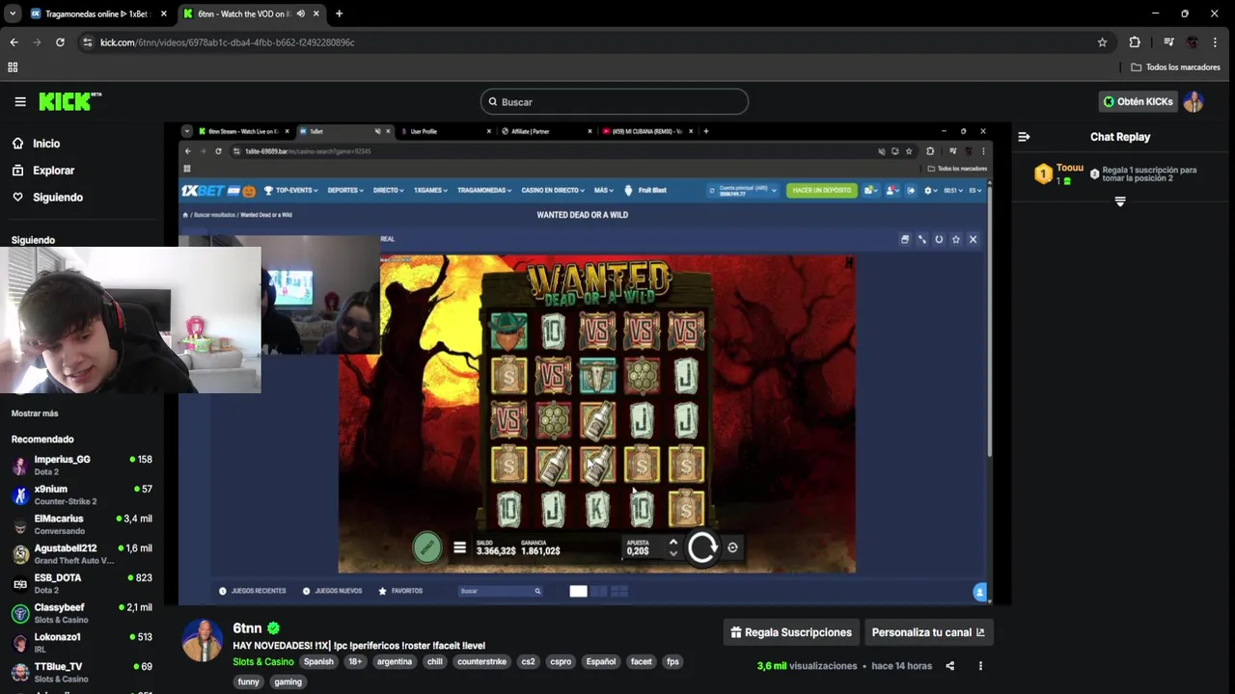The image size is (1235, 694).
Task: Open the Kick hamburger sidebar menu
Action: (20, 101)
